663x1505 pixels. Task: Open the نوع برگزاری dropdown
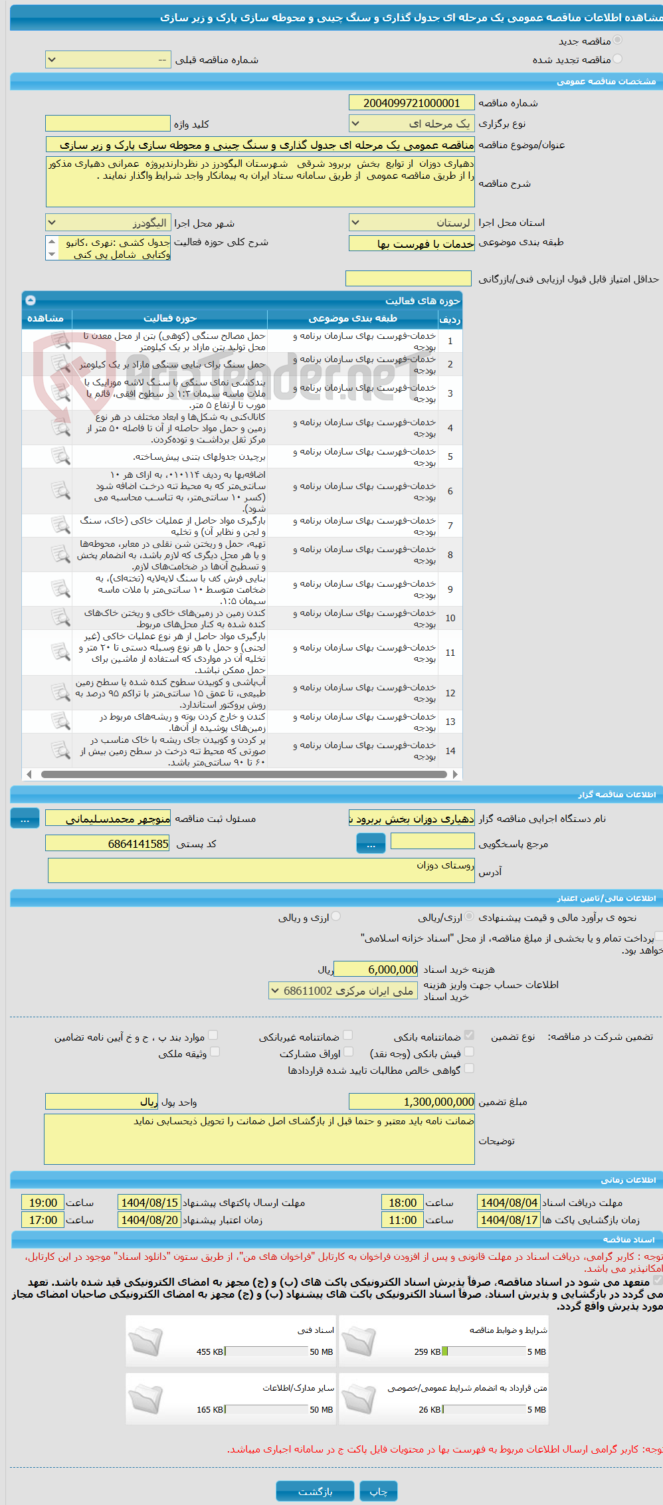[x=412, y=123]
